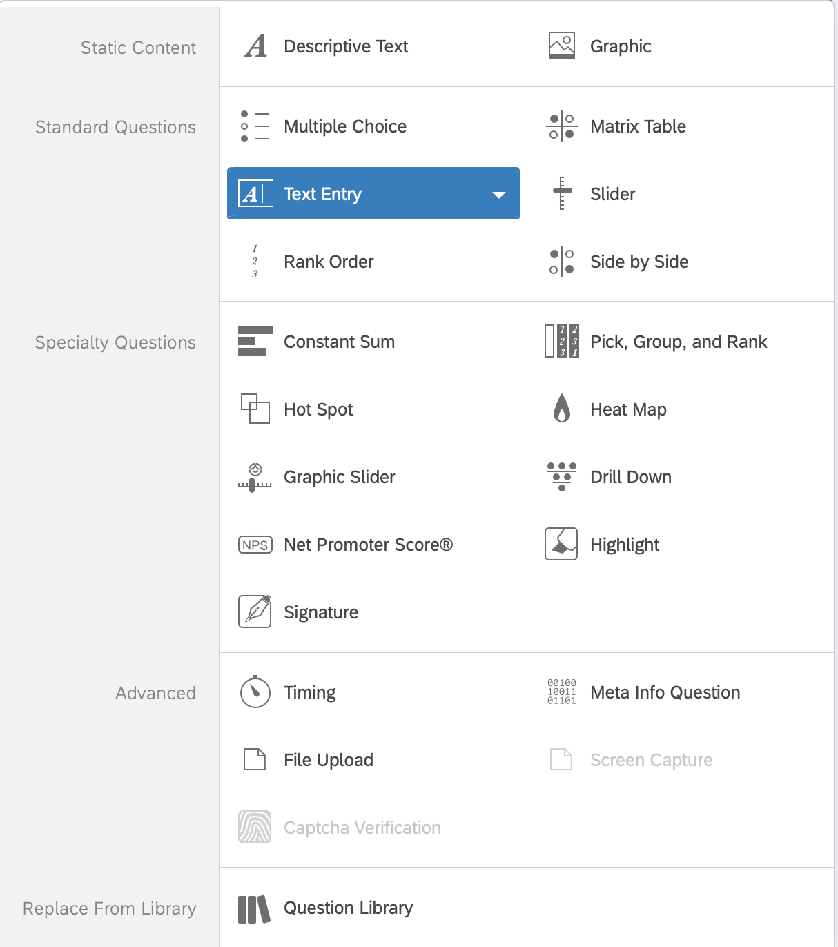838x947 pixels.
Task: Select the Matrix Table icon
Action: coord(561,126)
